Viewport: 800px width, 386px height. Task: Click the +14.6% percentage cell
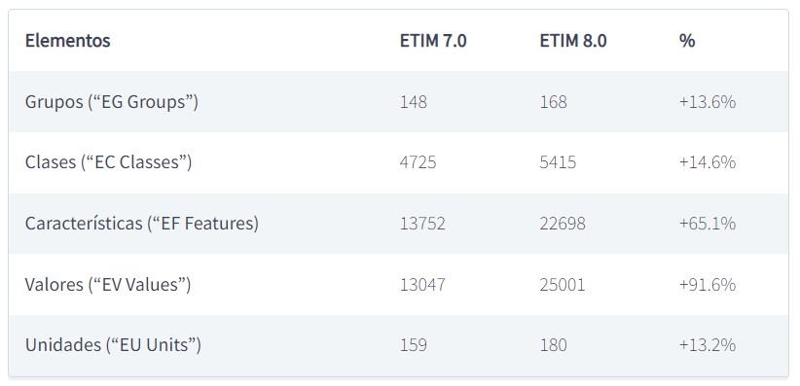pos(708,162)
